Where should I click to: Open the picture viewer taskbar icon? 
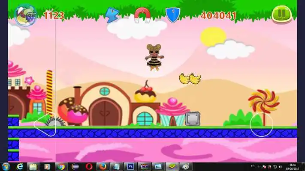(x=158, y=167)
